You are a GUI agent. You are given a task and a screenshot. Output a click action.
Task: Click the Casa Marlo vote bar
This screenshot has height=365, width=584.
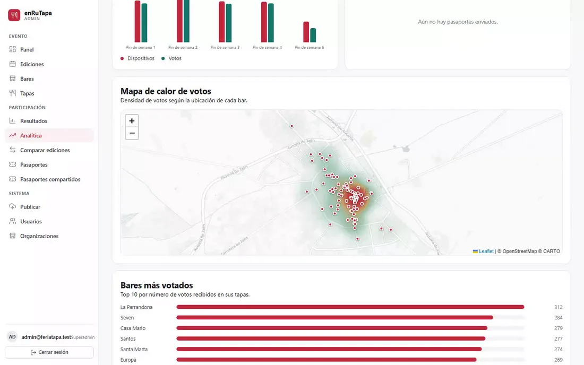(332, 328)
